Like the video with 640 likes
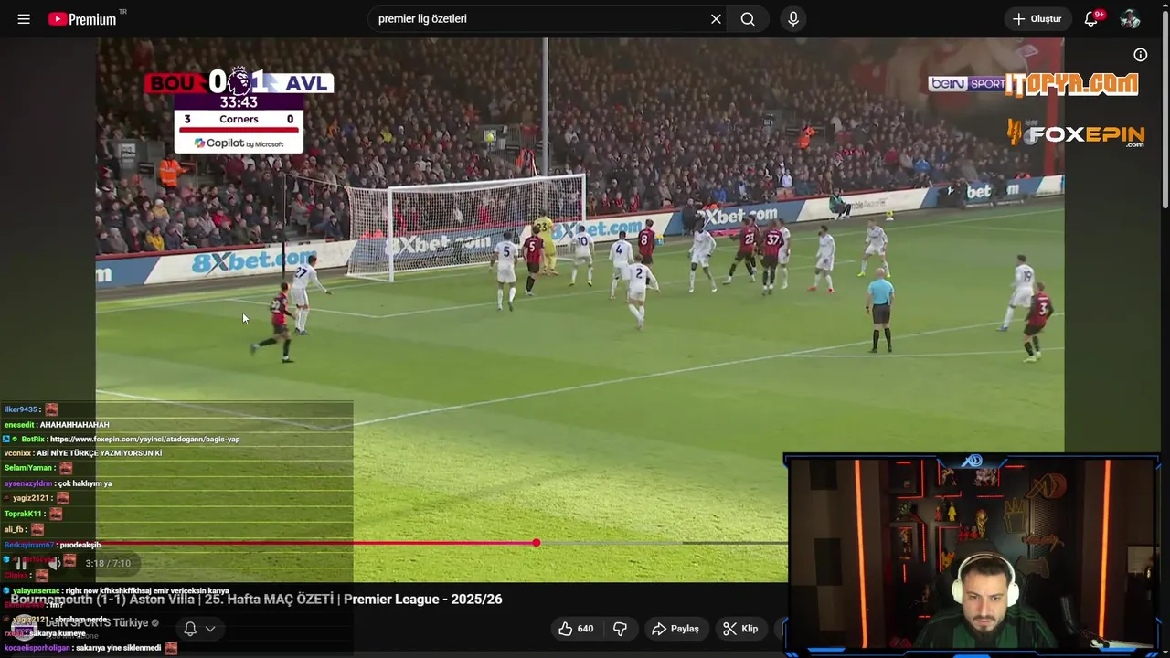1170x658 pixels. [576, 629]
